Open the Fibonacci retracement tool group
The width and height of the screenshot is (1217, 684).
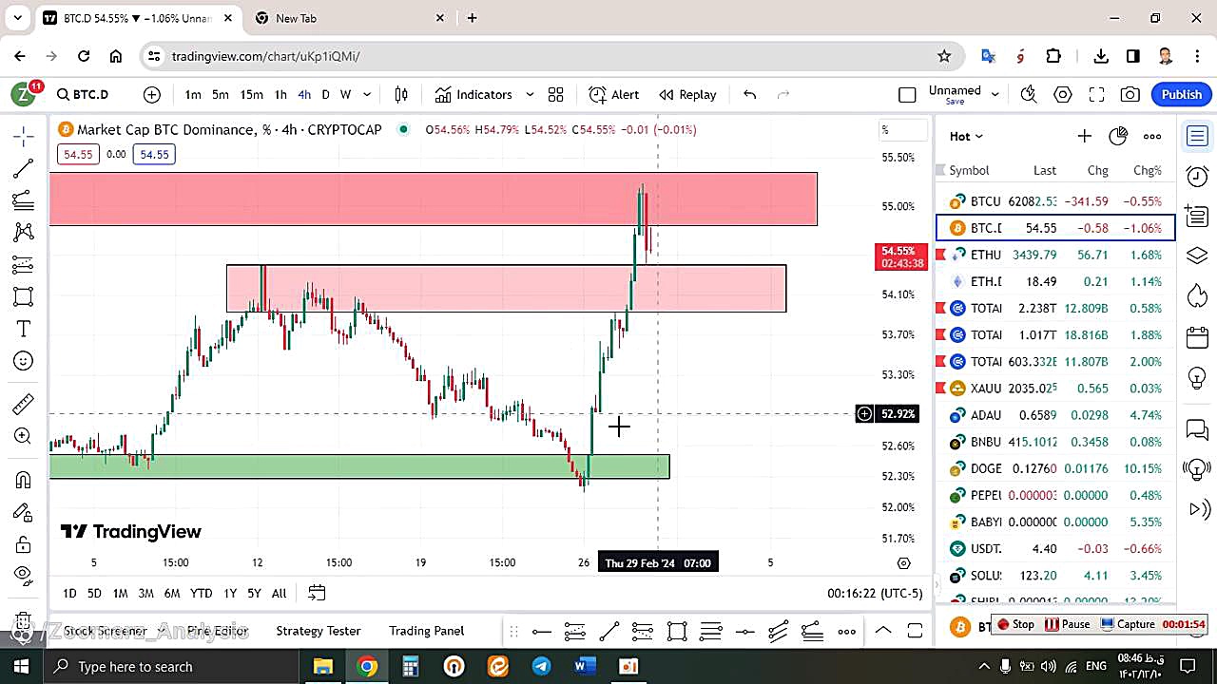pyautogui.click(x=24, y=200)
